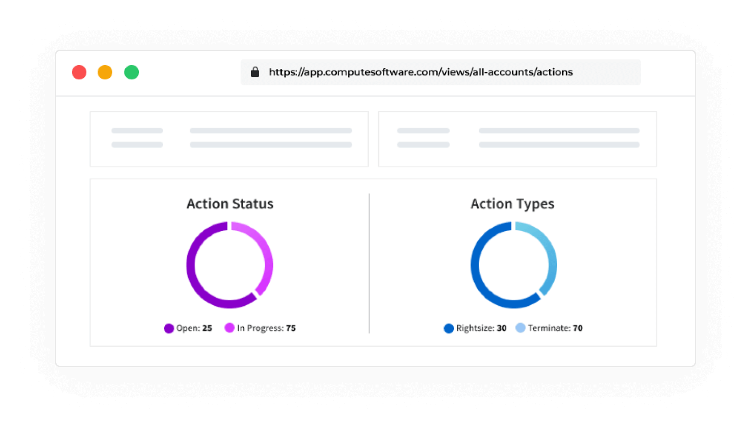Select the 'Open: 25' legend label
Image resolution: width=751 pixels, height=427 pixels.
pyautogui.click(x=194, y=328)
